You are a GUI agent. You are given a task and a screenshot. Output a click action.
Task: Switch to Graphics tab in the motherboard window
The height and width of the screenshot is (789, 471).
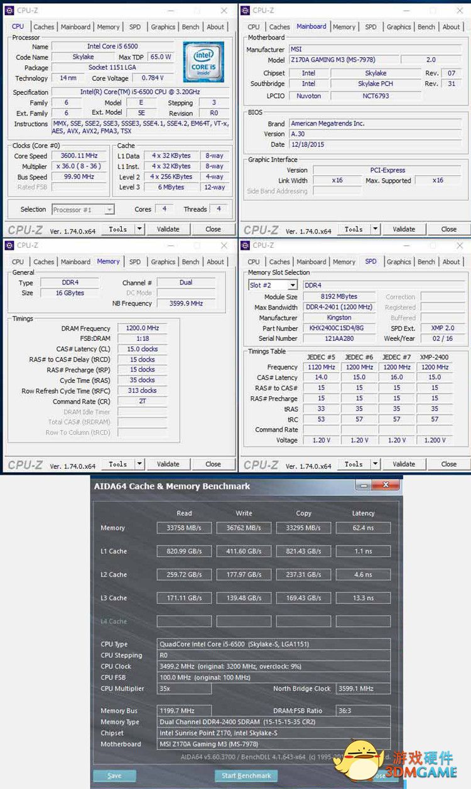(x=399, y=27)
